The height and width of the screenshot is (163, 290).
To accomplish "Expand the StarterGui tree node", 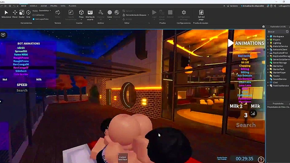I will pos(268,66).
